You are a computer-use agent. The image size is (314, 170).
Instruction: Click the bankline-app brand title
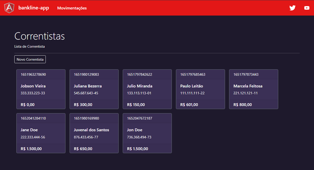pyautogui.click(x=34, y=8)
